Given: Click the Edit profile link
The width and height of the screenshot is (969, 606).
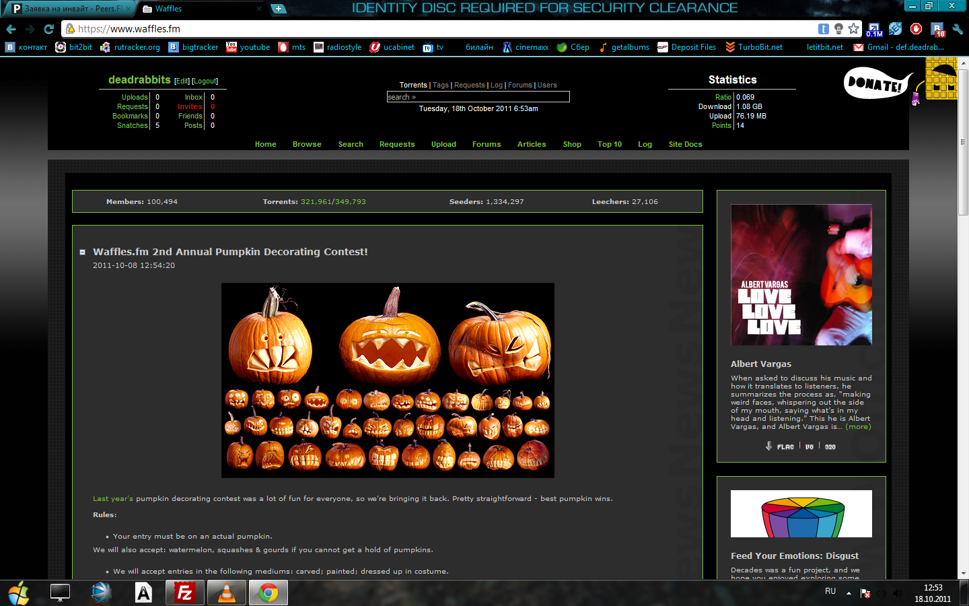Looking at the screenshot, I should click(x=182, y=81).
